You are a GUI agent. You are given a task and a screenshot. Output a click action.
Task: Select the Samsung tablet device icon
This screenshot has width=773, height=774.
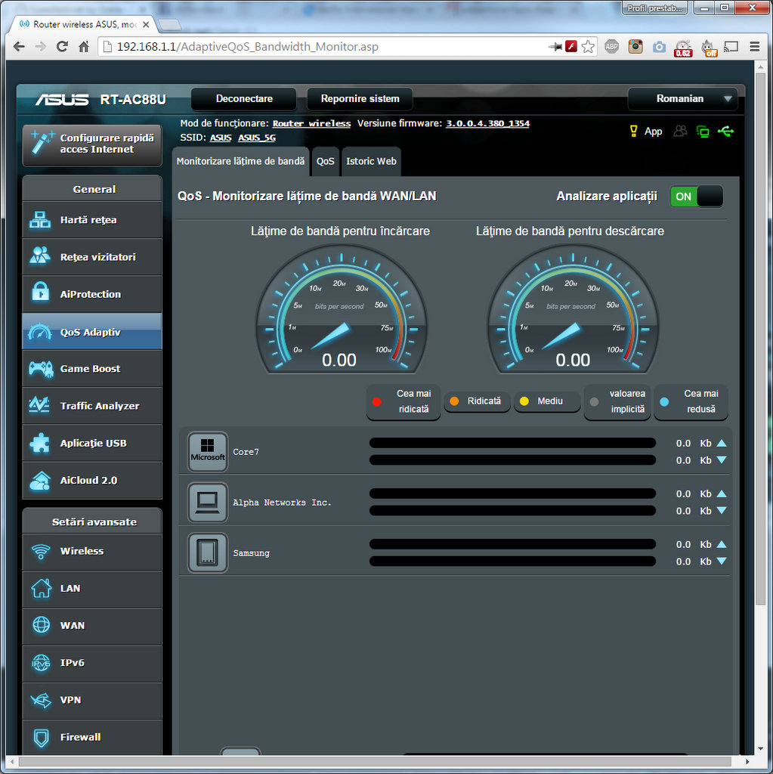tap(208, 553)
